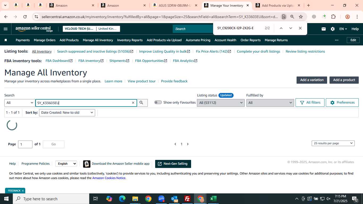The image size is (363, 204).
Task: Open the VCLOUD TECH account switcher
Action: 91,29
